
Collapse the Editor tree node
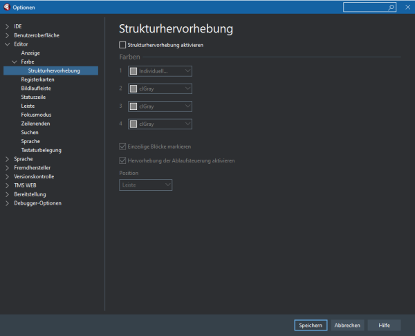8,44
